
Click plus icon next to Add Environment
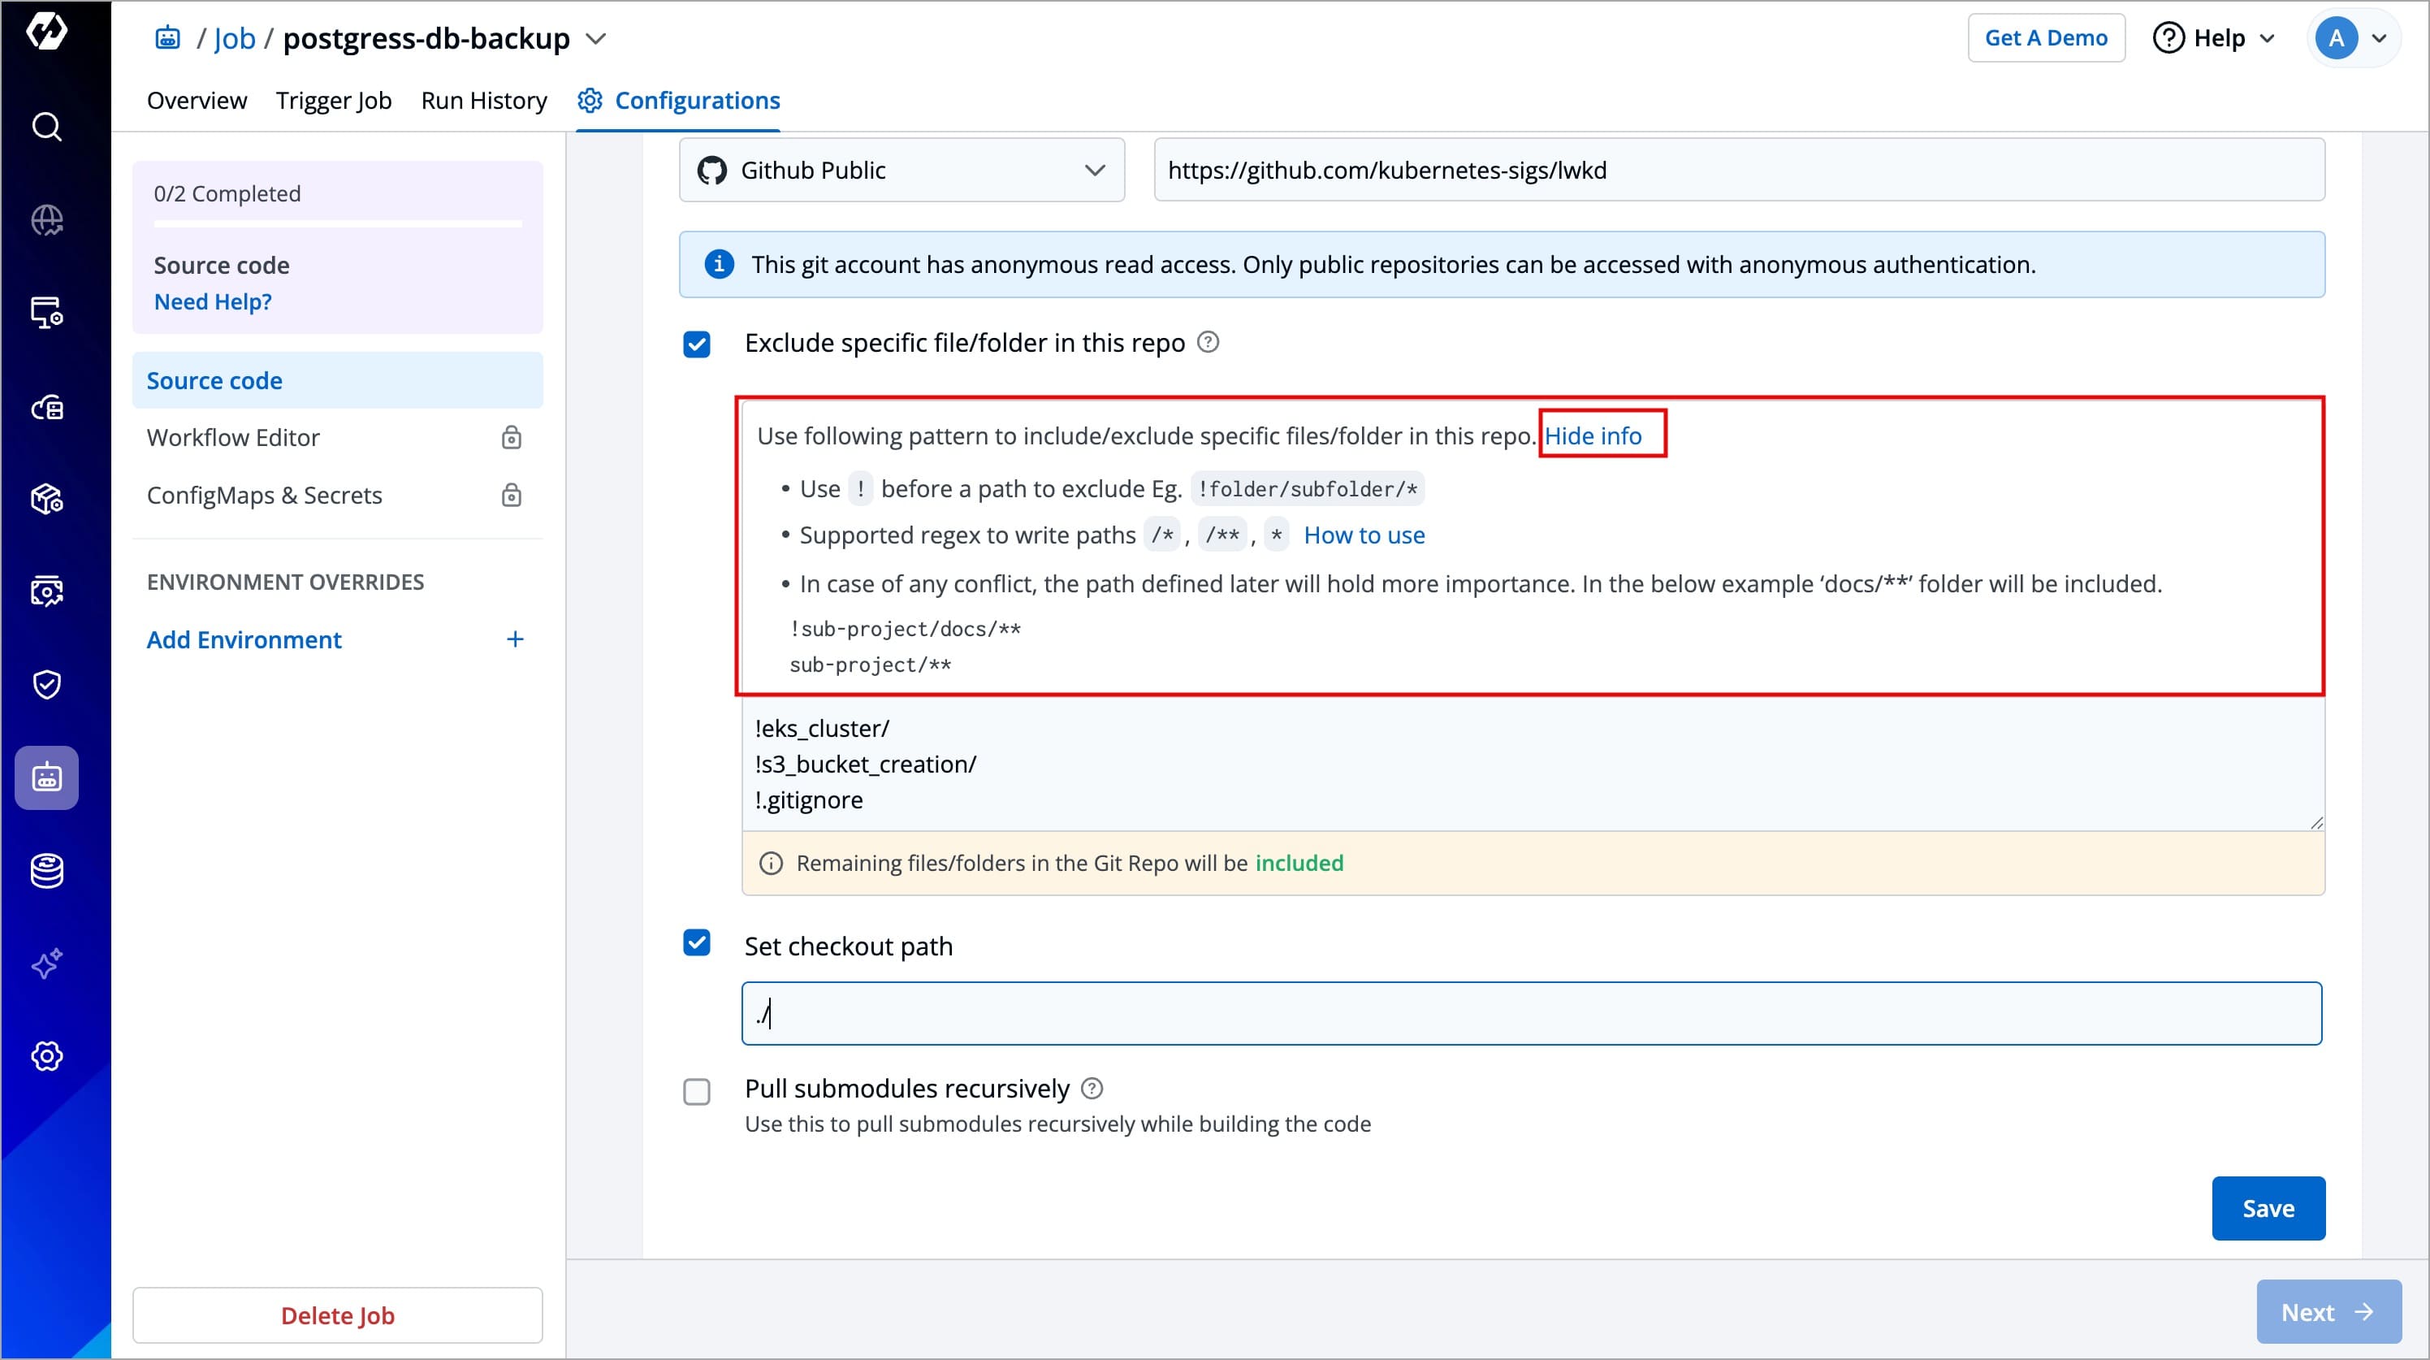coord(515,640)
